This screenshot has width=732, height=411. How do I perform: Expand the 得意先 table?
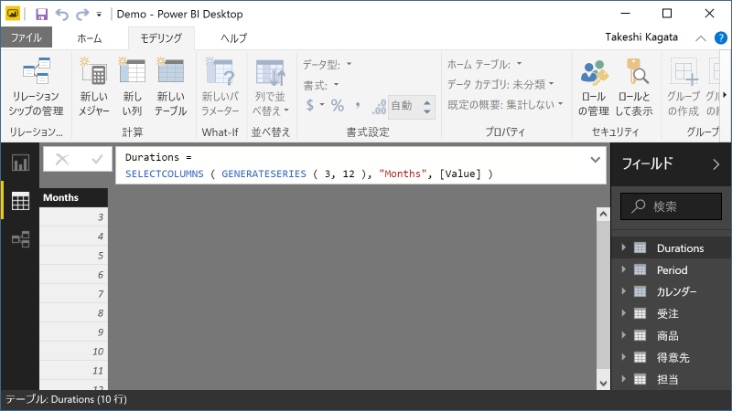point(624,357)
